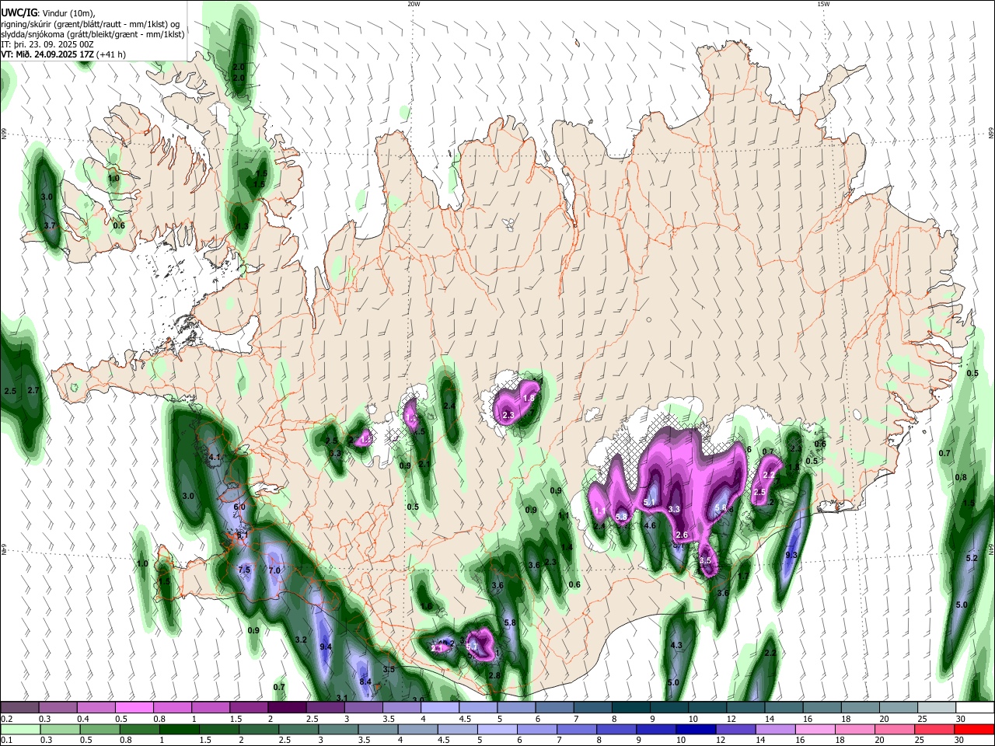Click the '20W' longitude label
The image size is (995, 746).
(414, 4)
